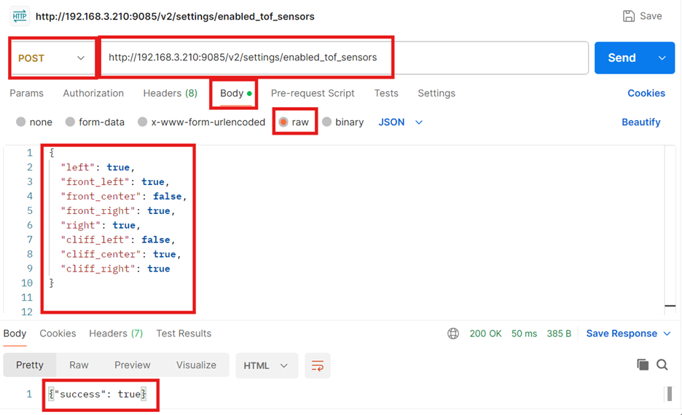Open the HTML response format dropdown
Image resolution: width=682 pixels, height=415 pixels.
(x=265, y=365)
